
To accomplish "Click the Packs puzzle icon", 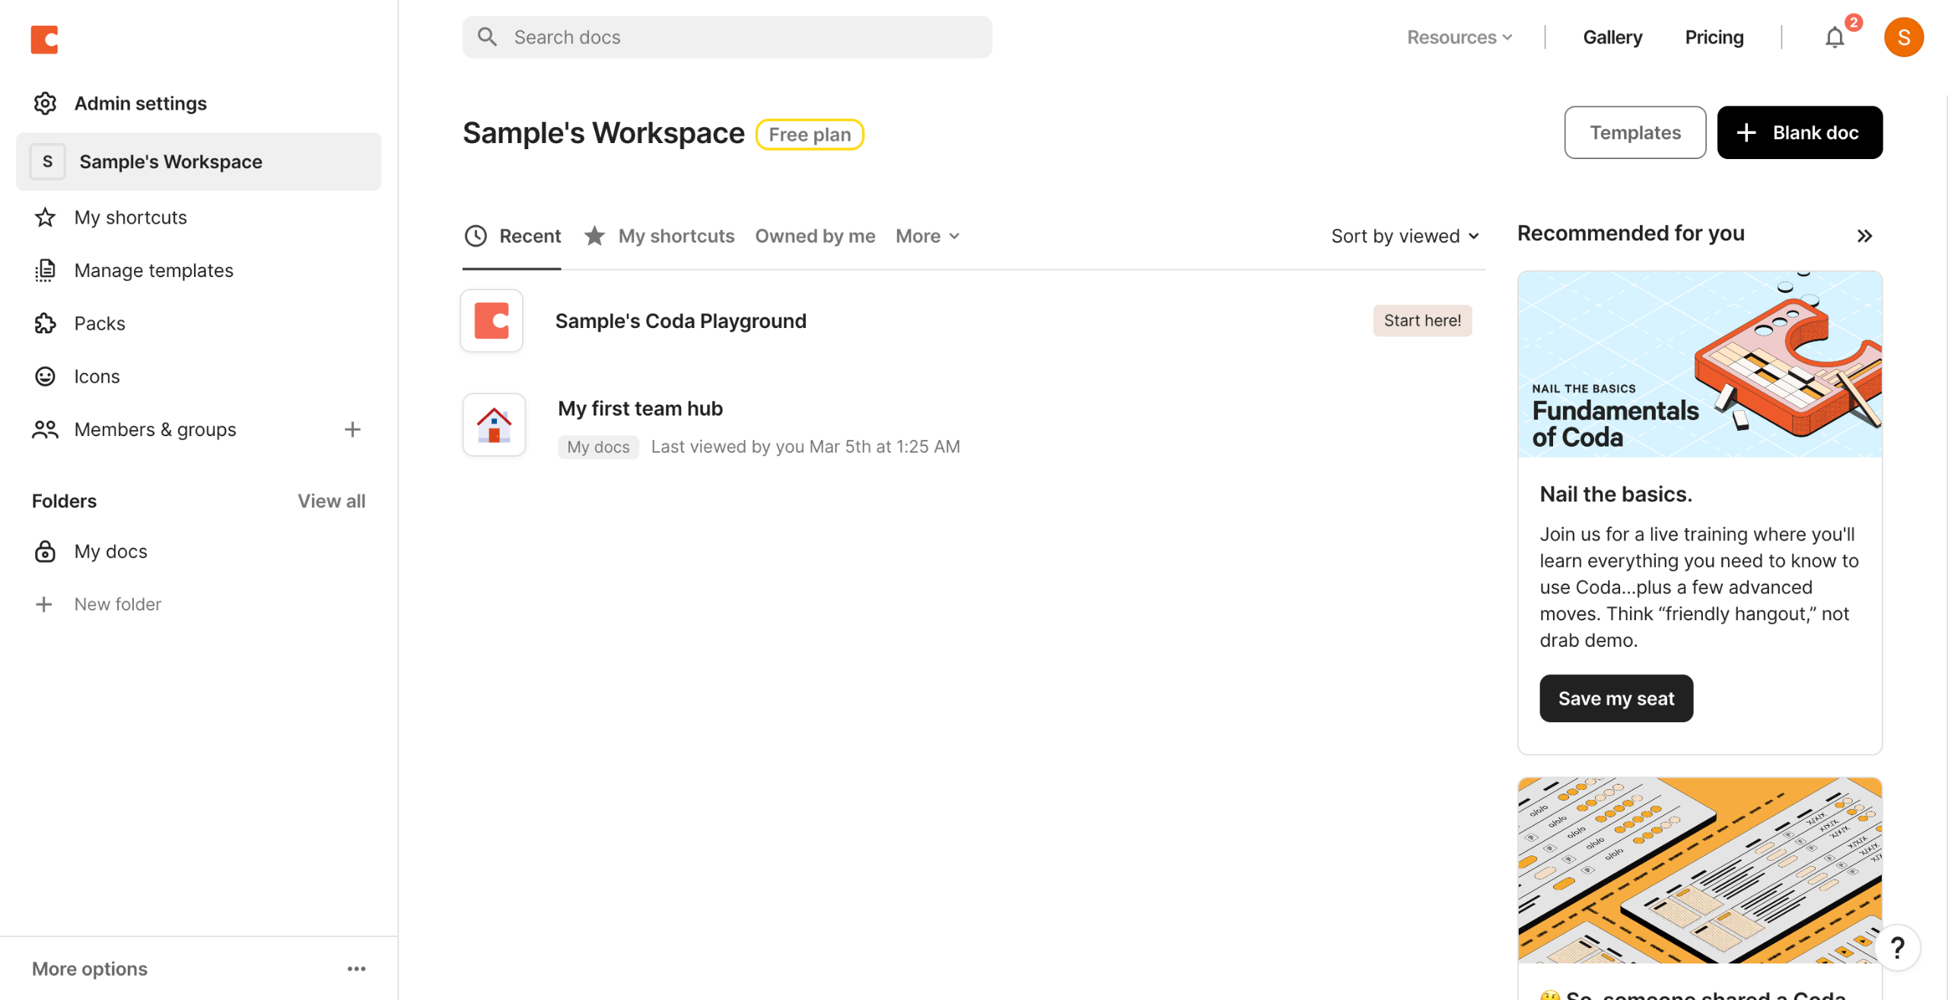I will (45, 323).
